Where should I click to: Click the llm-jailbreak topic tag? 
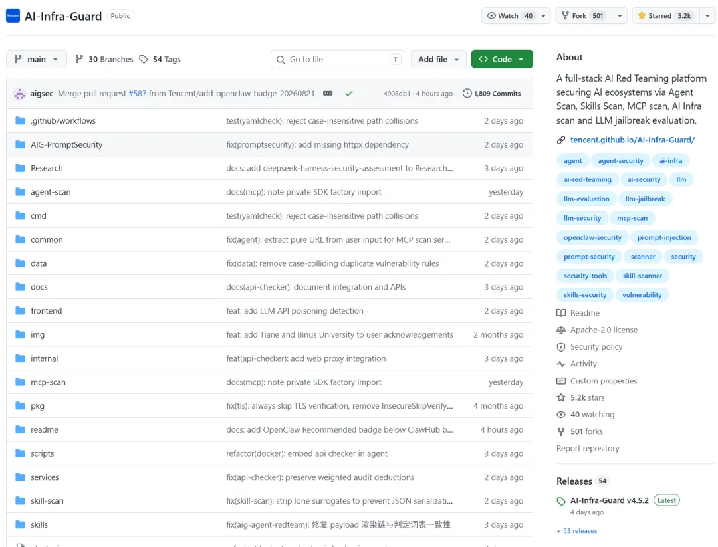coord(645,199)
